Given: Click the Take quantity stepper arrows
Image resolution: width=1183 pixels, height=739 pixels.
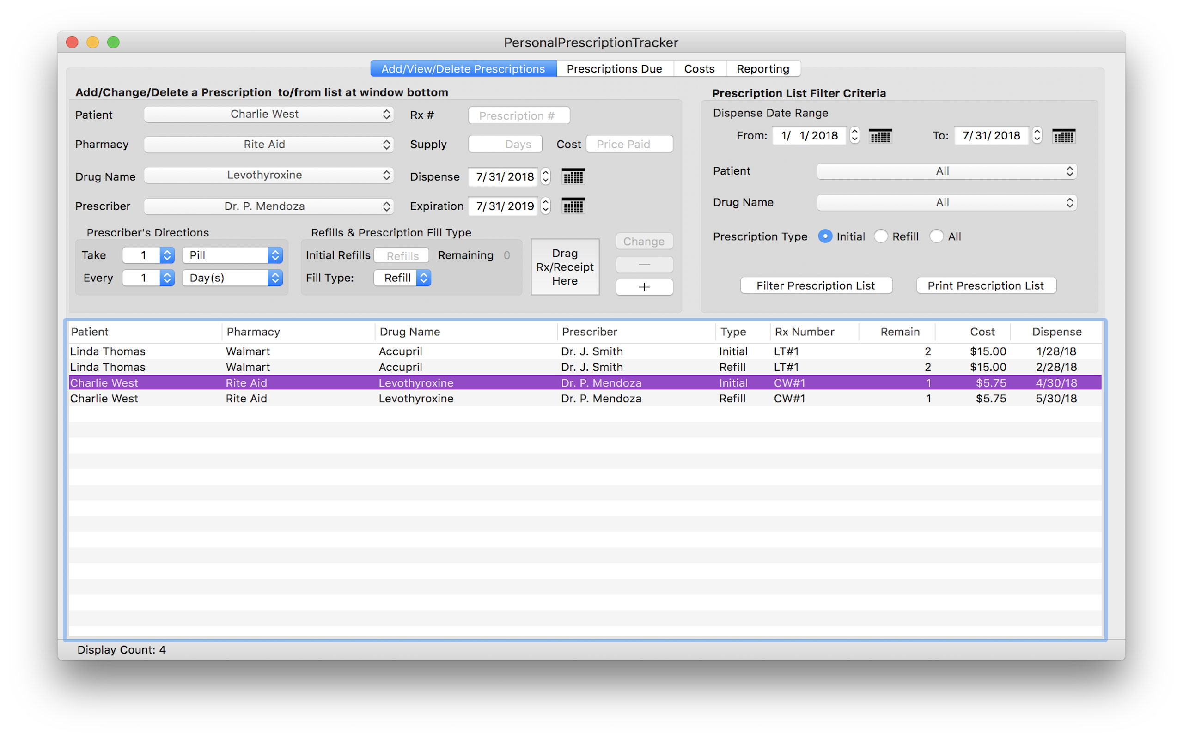Looking at the screenshot, I should pyautogui.click(x=167, y=255).
